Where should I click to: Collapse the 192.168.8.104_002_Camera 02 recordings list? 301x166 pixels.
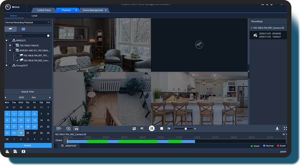tap(252, 28)
